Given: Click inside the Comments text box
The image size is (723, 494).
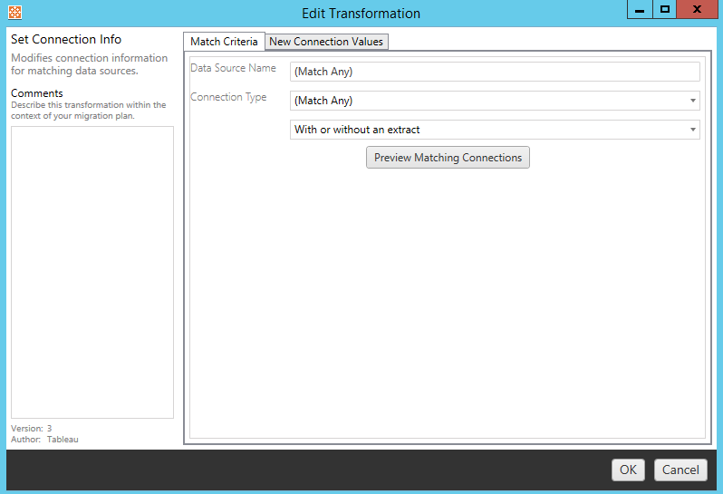Looking at the screenshot, I should tap(92, 272).
